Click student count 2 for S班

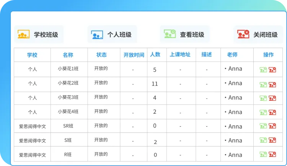pyautogui.click(x=155, y=142)
